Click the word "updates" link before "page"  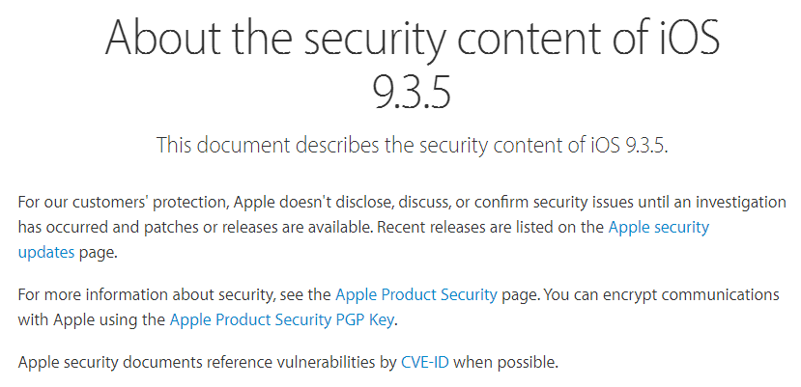coord(46,252)
